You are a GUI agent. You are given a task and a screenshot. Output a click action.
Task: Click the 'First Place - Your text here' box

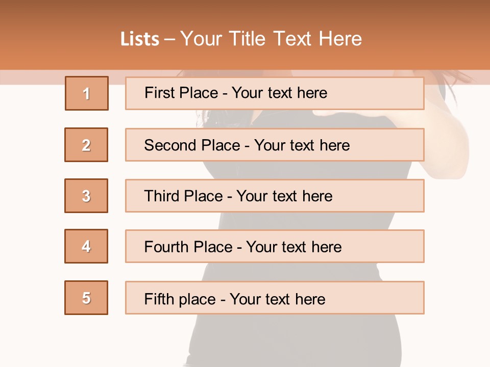click(x=275, y=93)
